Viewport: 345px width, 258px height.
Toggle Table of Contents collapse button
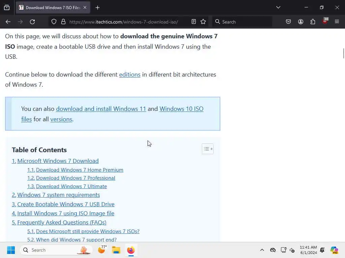coord(208,149)
